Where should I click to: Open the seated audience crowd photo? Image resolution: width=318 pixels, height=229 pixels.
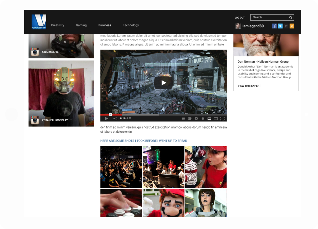click(121, 167)
